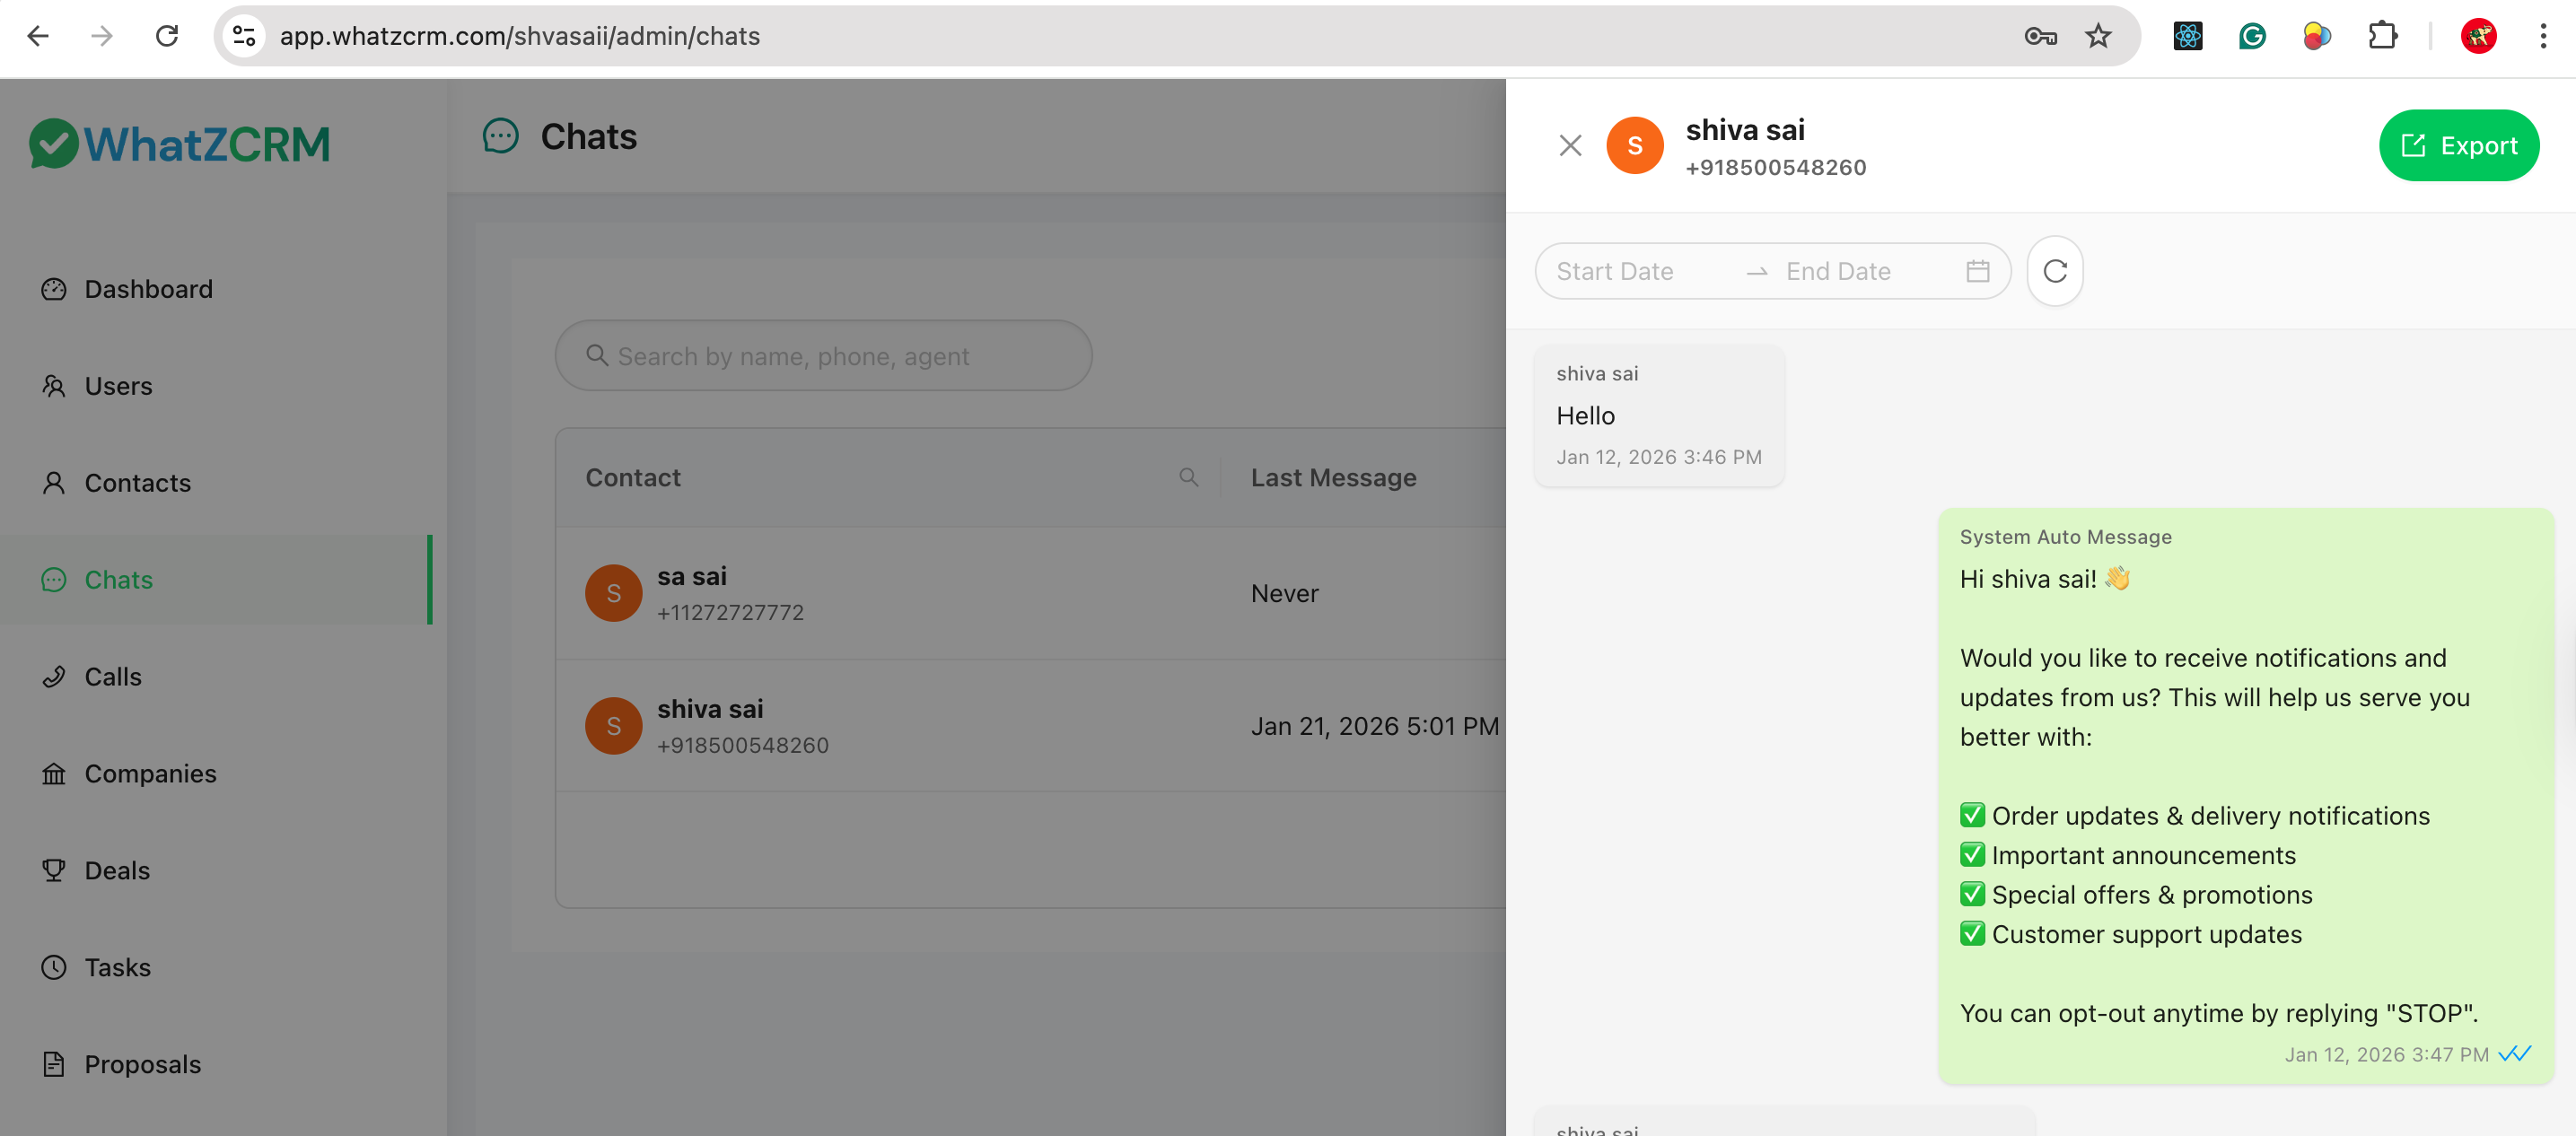Bookmark page with the star icon
The width and height of the screenshot is (2576, 1136).
(x=2097, y=36)
